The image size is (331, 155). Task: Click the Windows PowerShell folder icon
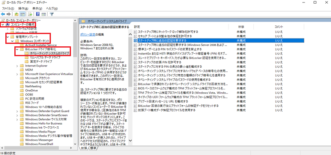pos(21,144)
